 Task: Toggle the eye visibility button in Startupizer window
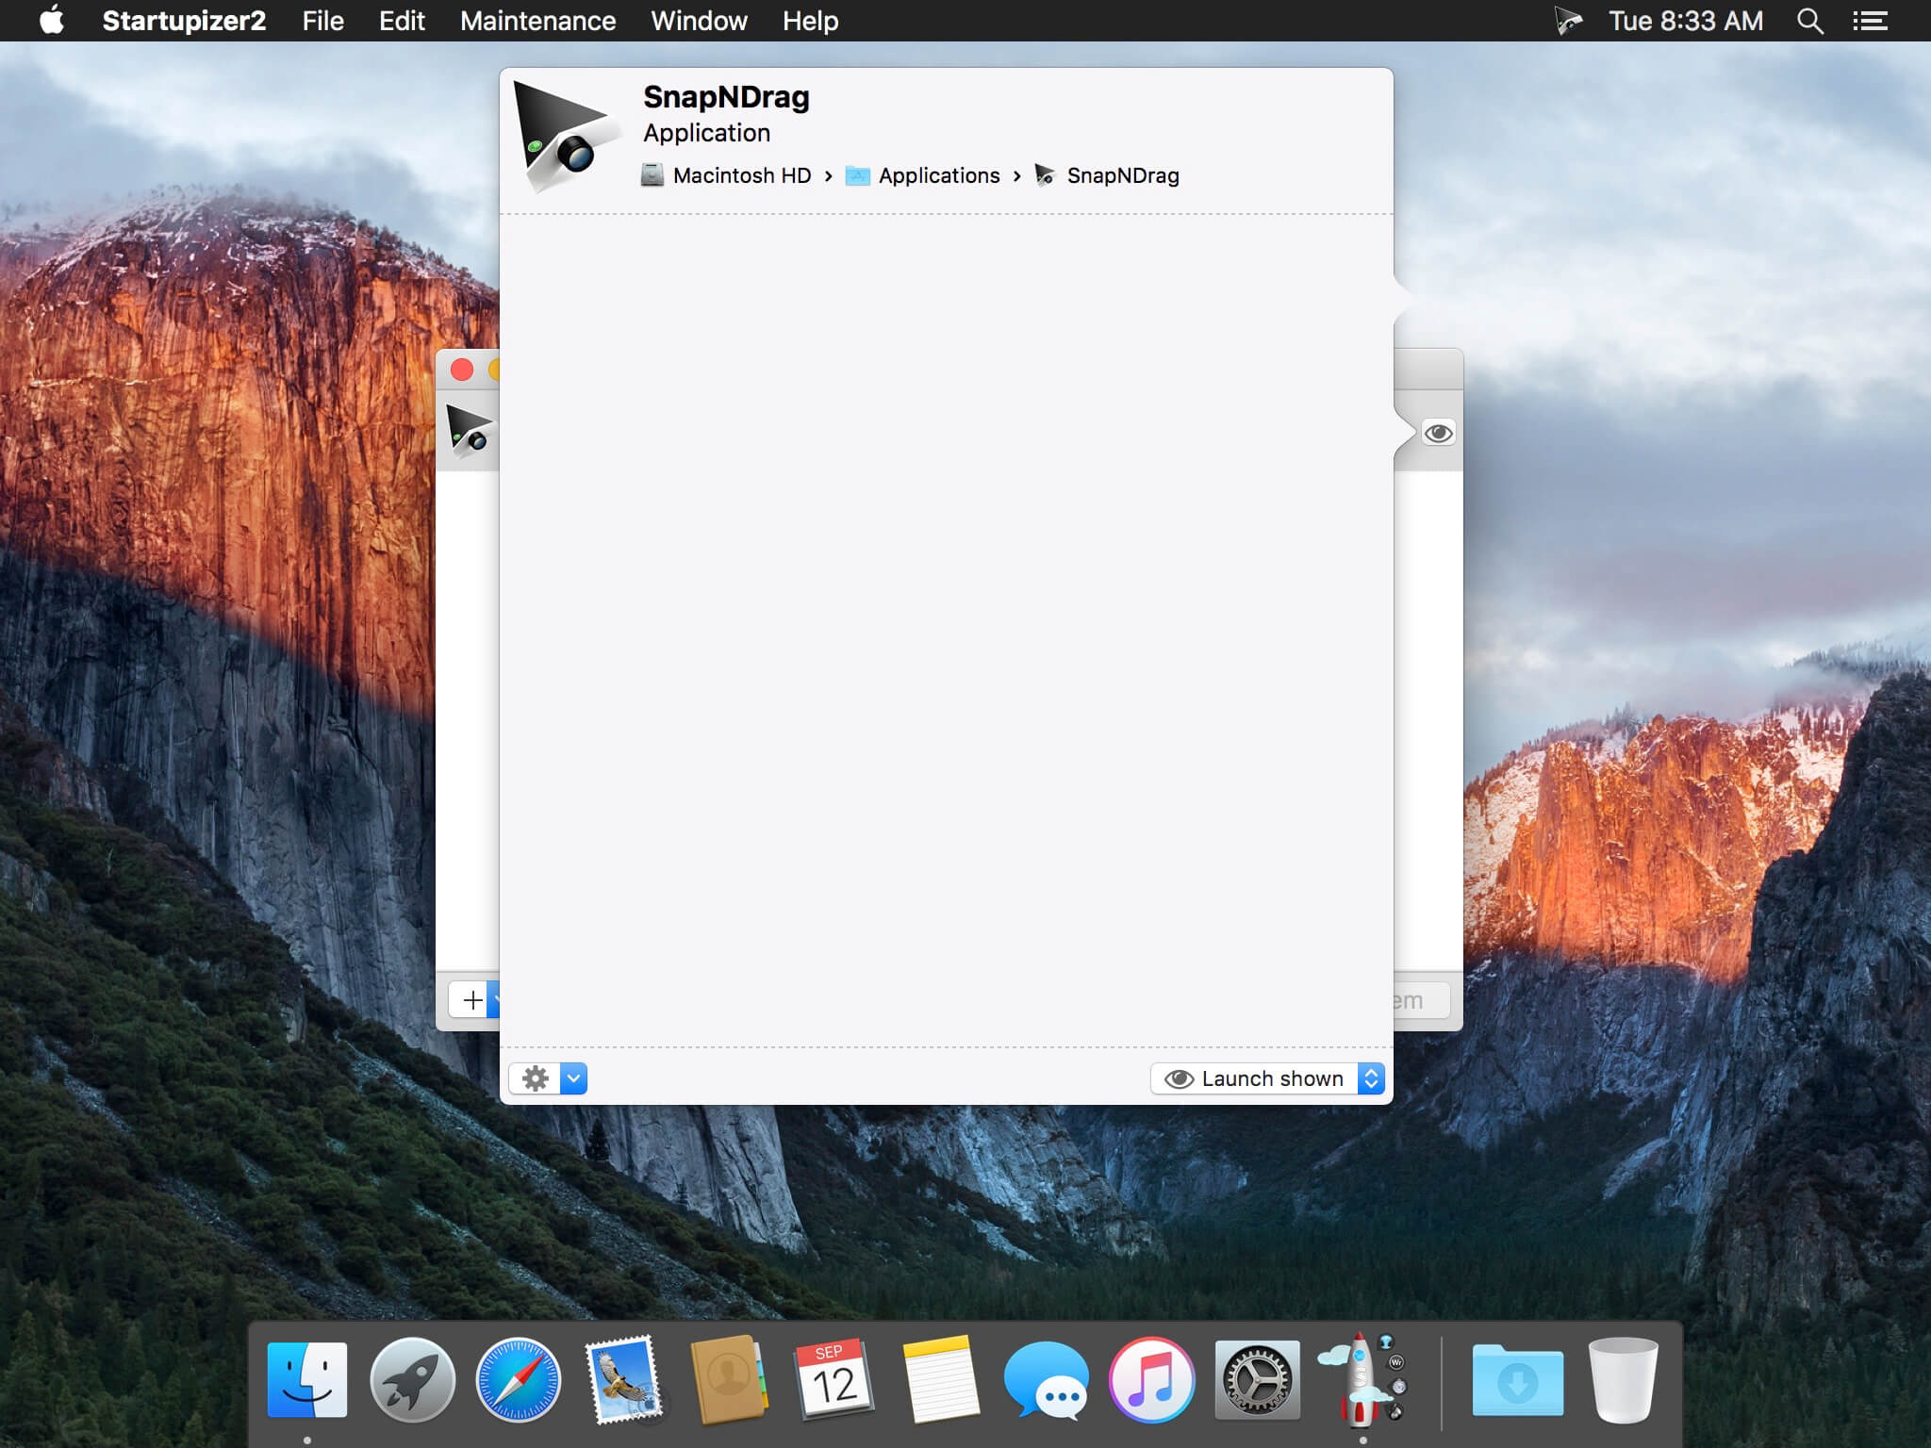(x=1438, y=433)
